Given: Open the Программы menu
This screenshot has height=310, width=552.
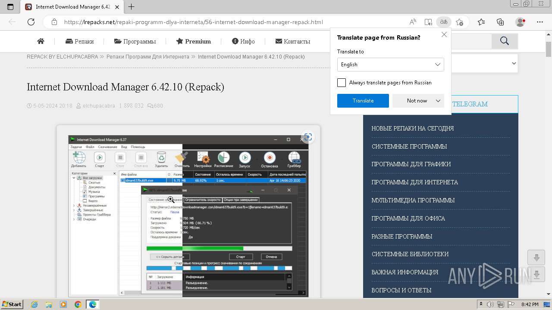Looking at the screenshot, I should click(x=135, y=41).
